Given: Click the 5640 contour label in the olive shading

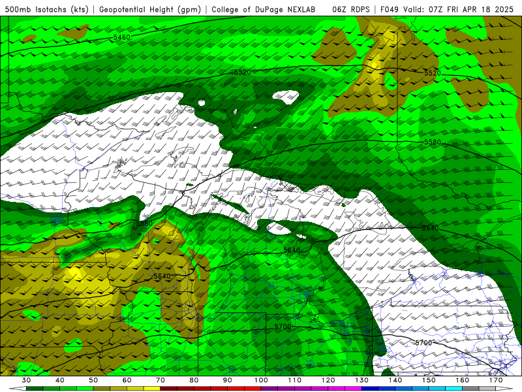Looking at the screenshot, I should [162, 276].
